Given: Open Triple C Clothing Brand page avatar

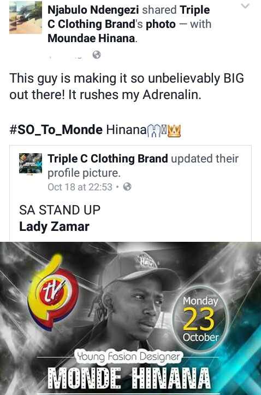Looking at the screenshot, I should 31,164.
